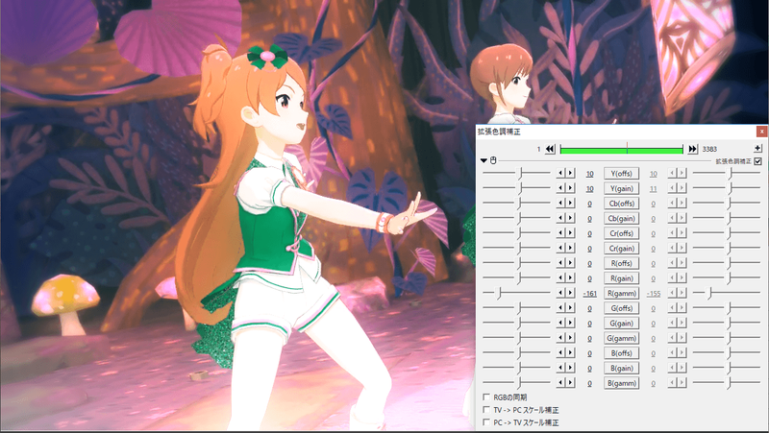This screenshot has width=769, height=433.
Task: Increase start R(gamm) with its black right arrow
Action: 570,293
